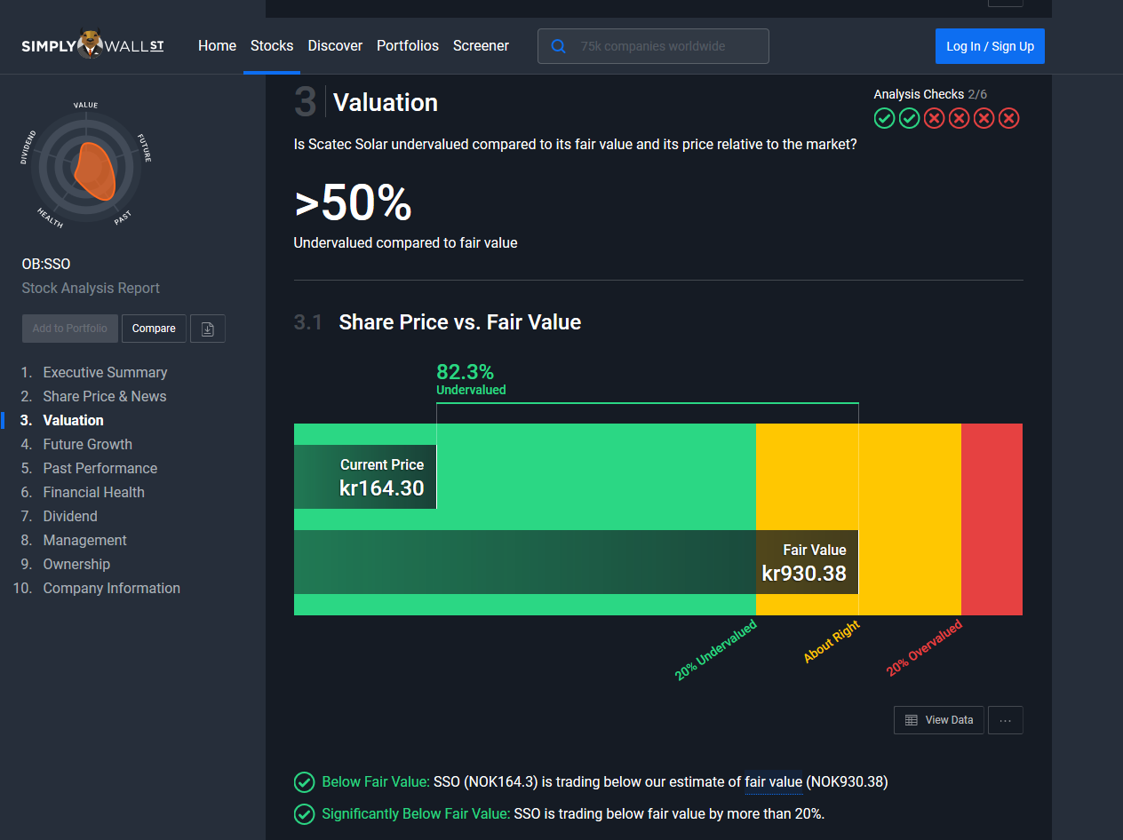
Task: Jump to the Future Growth section
Action: [87, 444]
